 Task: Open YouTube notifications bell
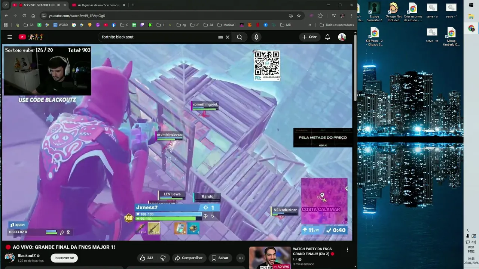click(x=327, y=37)
